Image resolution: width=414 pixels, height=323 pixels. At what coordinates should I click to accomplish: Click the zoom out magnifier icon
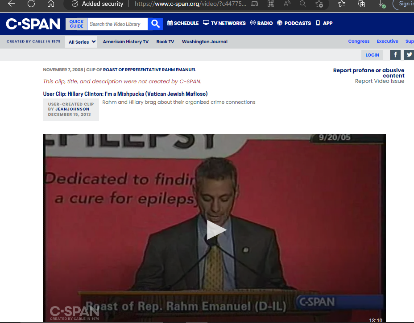coord(303,4)
